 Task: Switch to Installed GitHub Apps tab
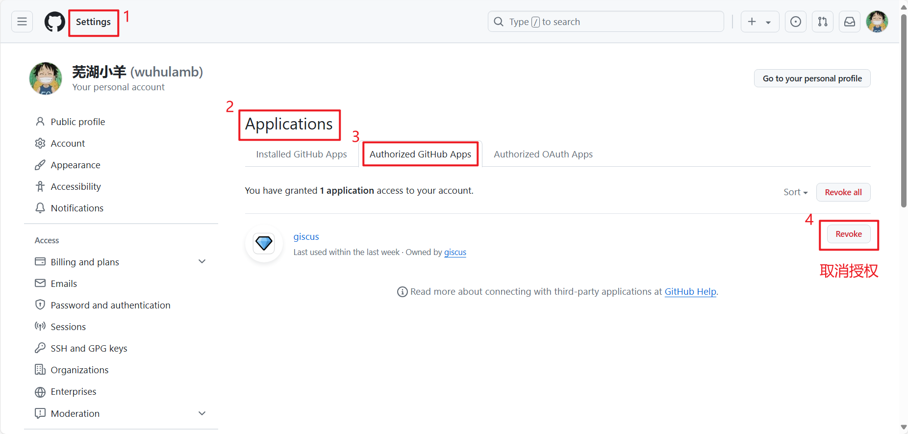[302, 154]
